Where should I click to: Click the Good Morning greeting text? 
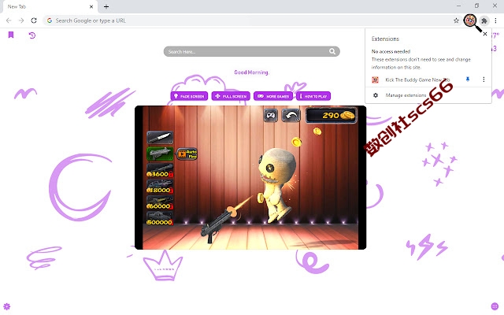251,72
